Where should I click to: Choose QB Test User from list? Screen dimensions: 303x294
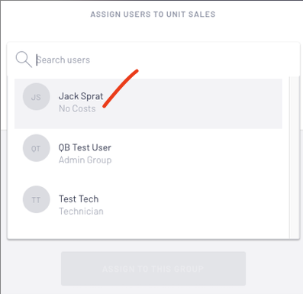click(85, 147)
